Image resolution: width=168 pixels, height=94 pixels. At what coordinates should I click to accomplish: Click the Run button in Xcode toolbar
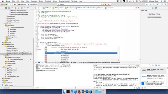tap(10, 4)
